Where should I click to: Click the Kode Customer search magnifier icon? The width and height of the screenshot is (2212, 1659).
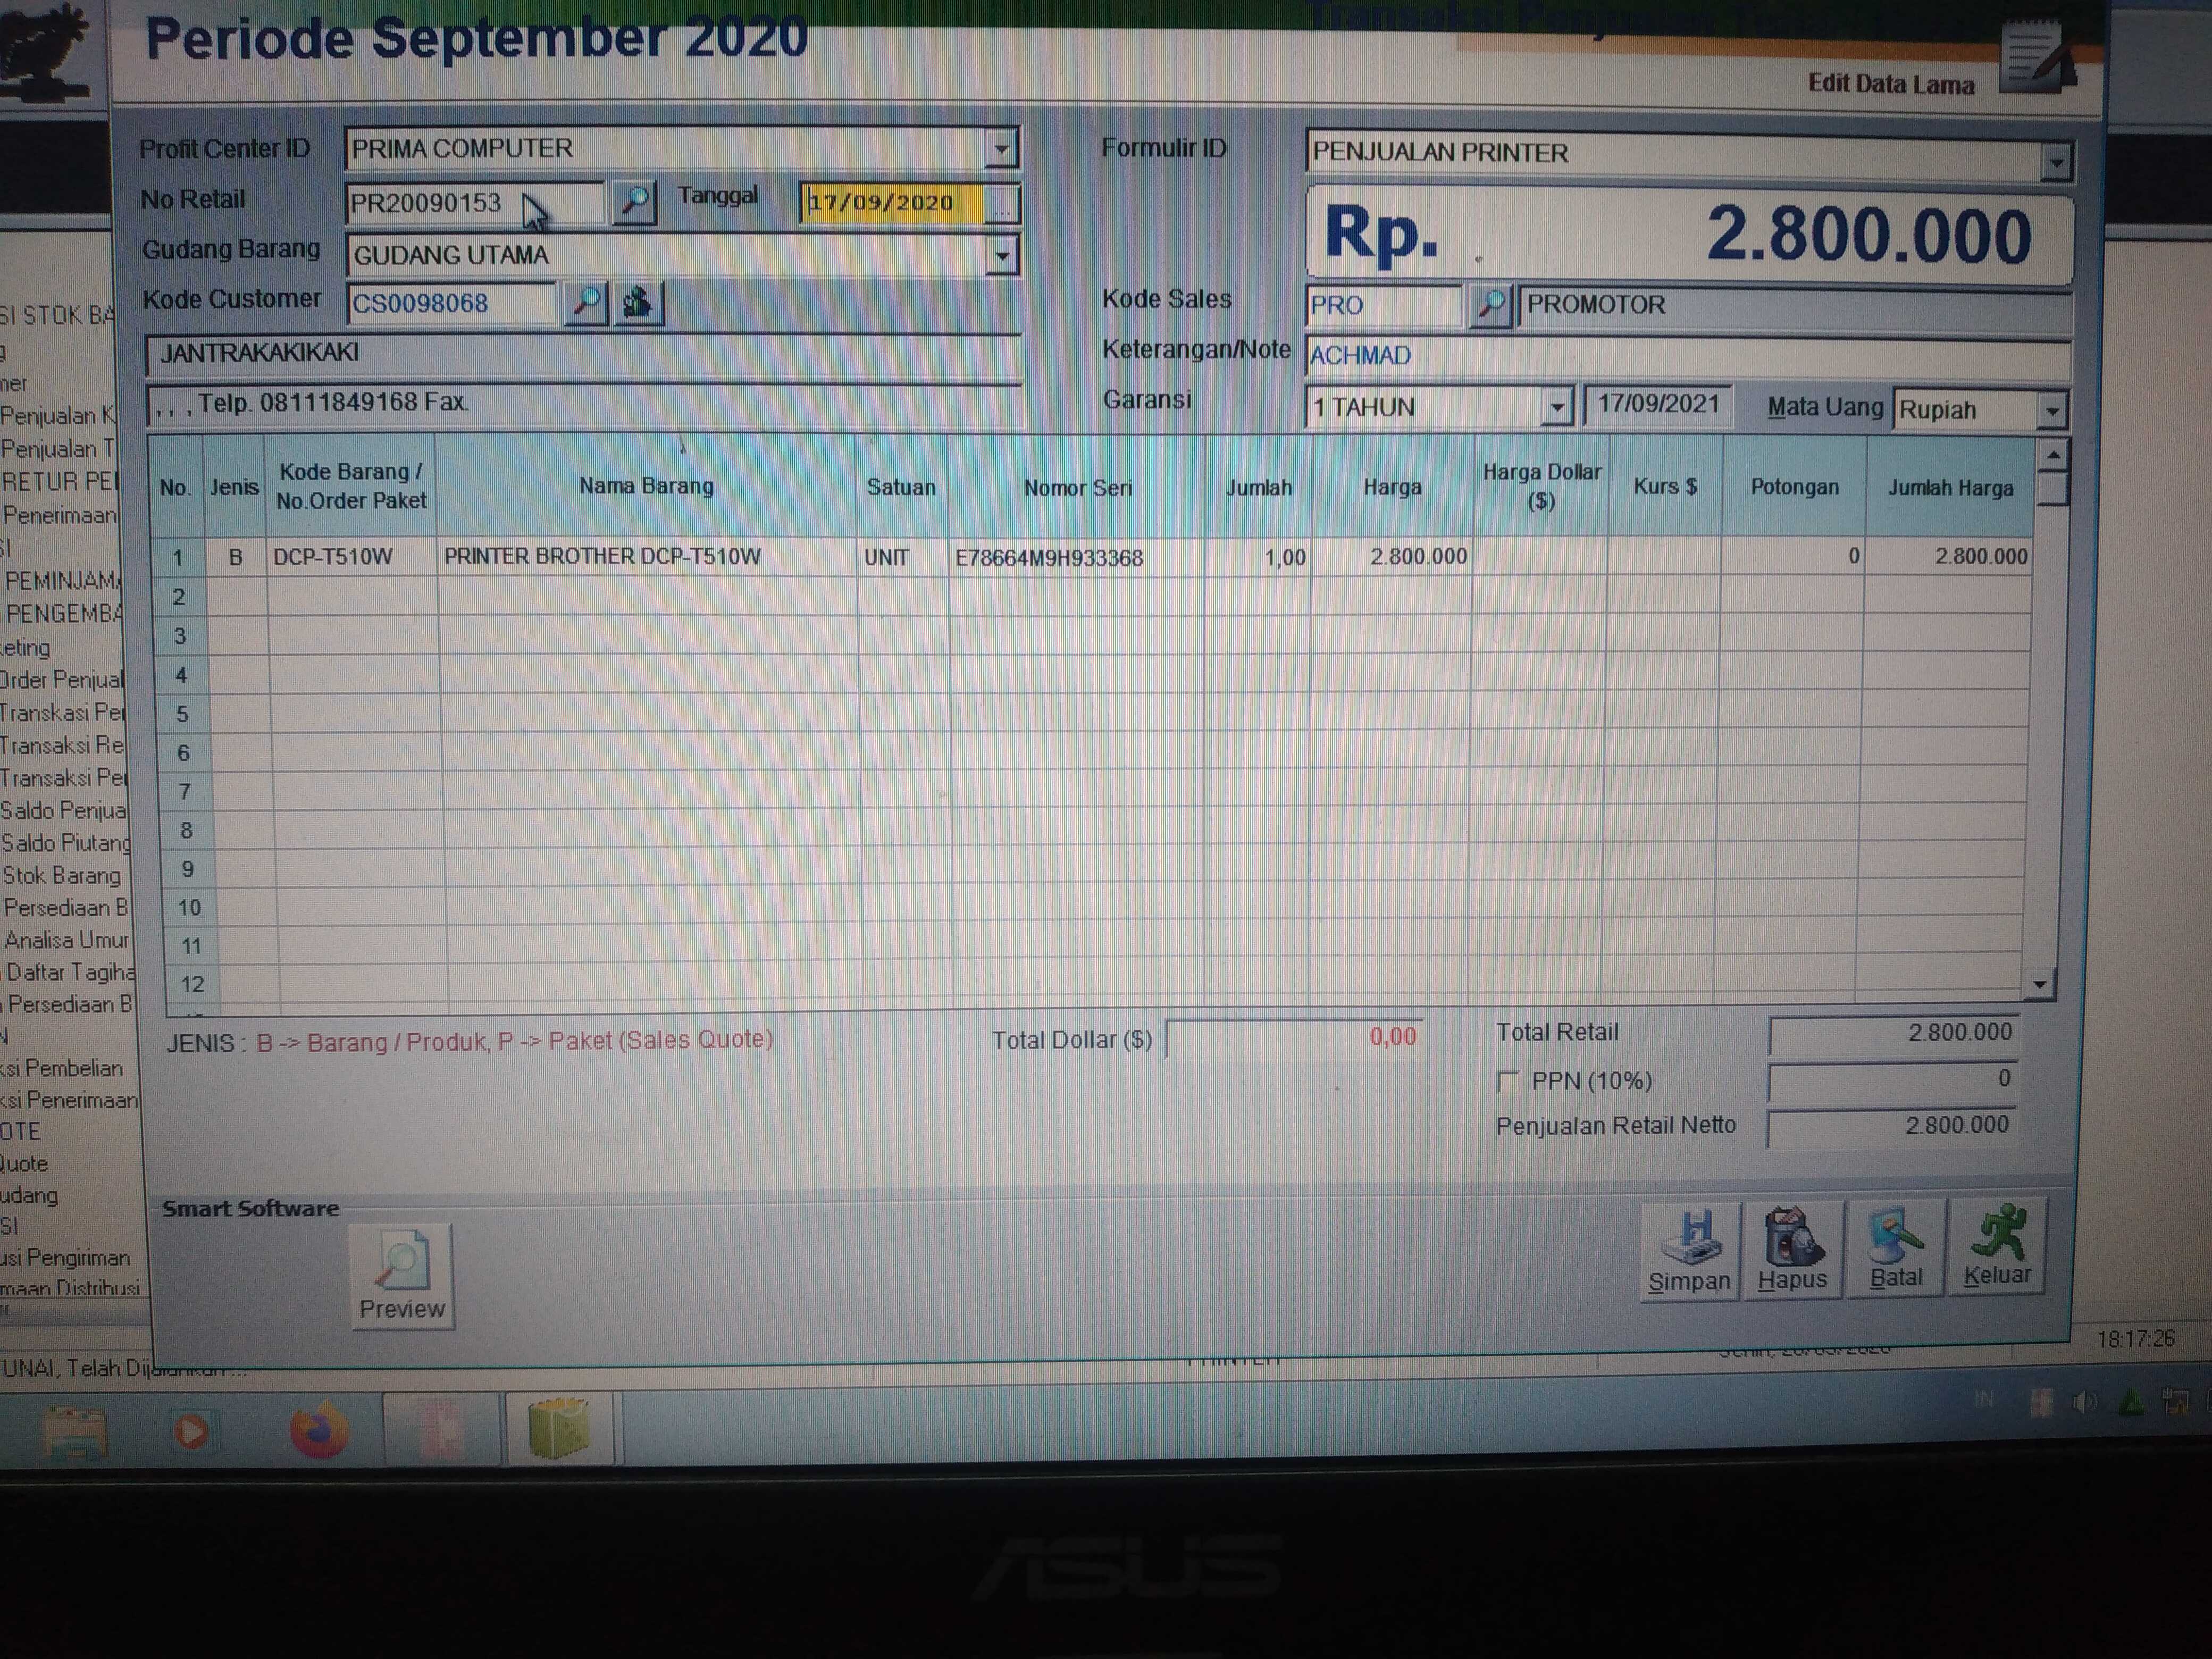coord(586,302)
